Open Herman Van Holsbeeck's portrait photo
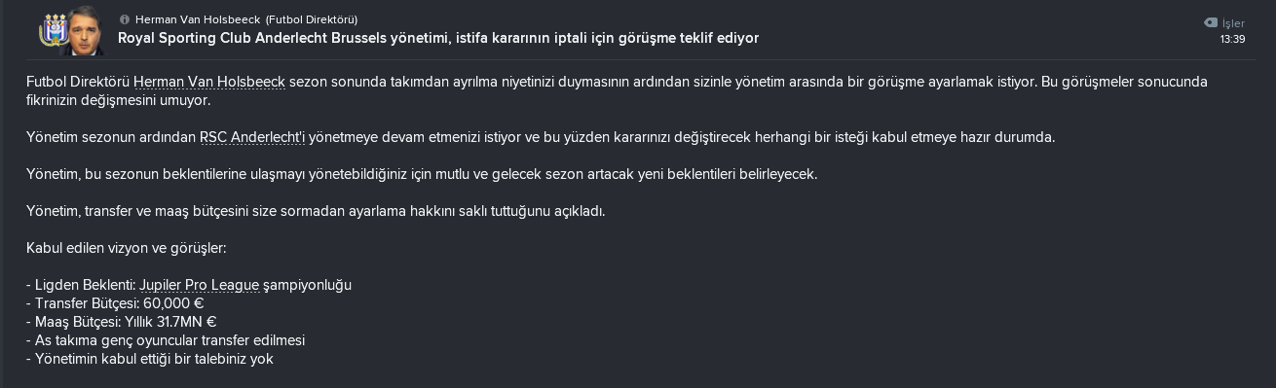 84,31
